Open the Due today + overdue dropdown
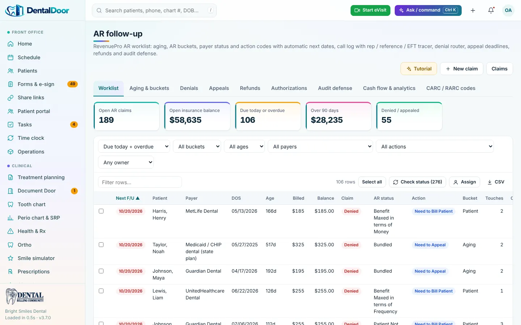This screenshot has width=521, height=325. [134, 147]
